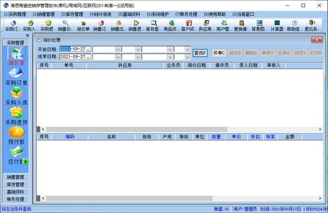Click the 修改E button
The image size is (328, 213).
pos(235,53)
